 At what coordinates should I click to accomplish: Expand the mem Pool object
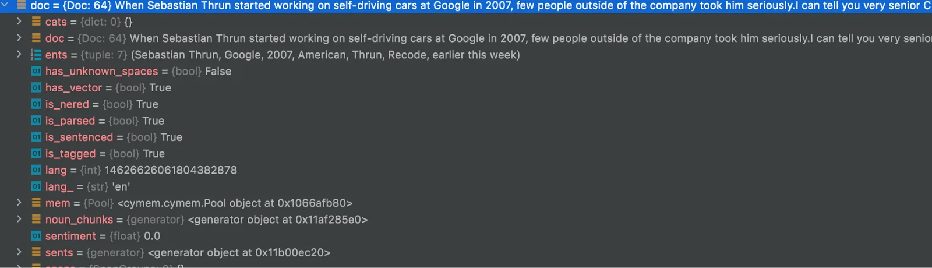click(x=19, y=203)
